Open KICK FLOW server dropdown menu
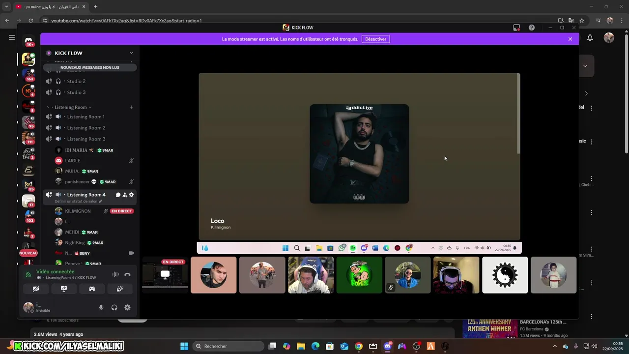Screen dimensions: 629x354 click(131, 53)
